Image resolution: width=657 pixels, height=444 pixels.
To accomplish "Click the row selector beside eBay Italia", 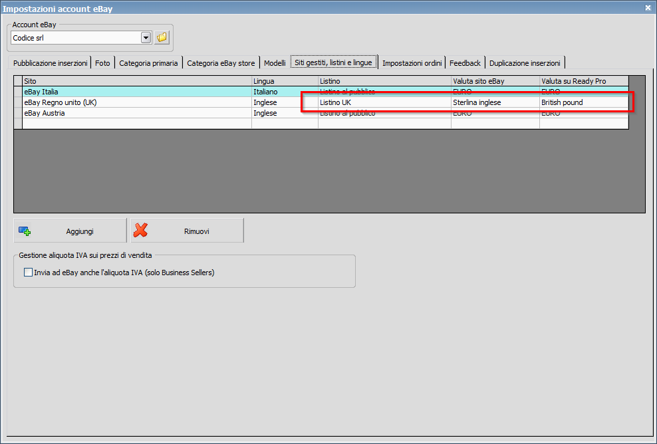I will pos(18,92).
